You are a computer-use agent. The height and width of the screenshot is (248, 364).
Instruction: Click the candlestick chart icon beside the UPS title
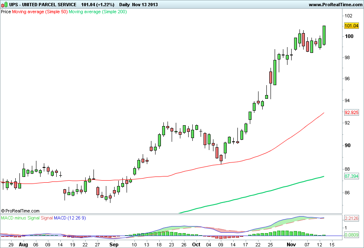tap(4, 5)
